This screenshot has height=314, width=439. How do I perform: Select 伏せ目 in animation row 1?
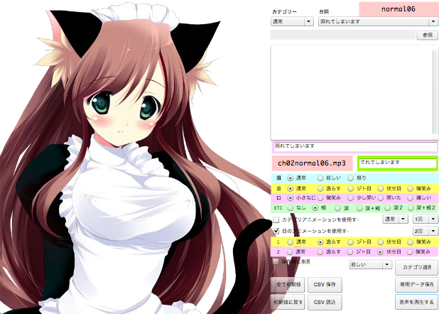[381, 242]
